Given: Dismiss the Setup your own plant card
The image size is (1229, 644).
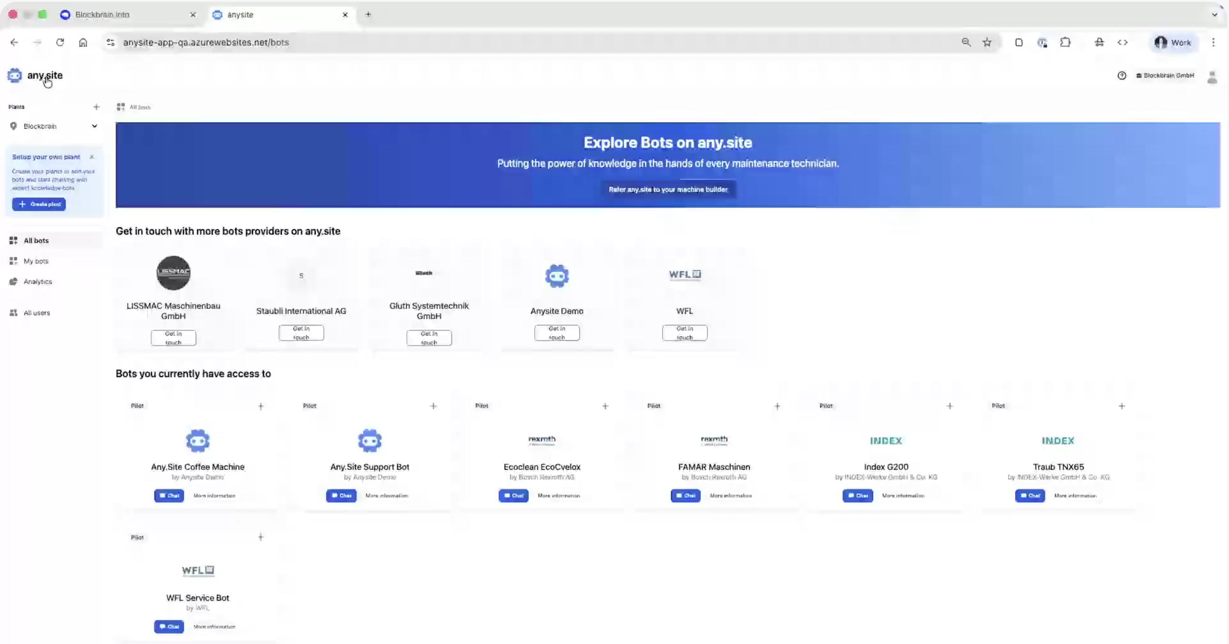Looking at the screenshot, I should click(91, 157).
